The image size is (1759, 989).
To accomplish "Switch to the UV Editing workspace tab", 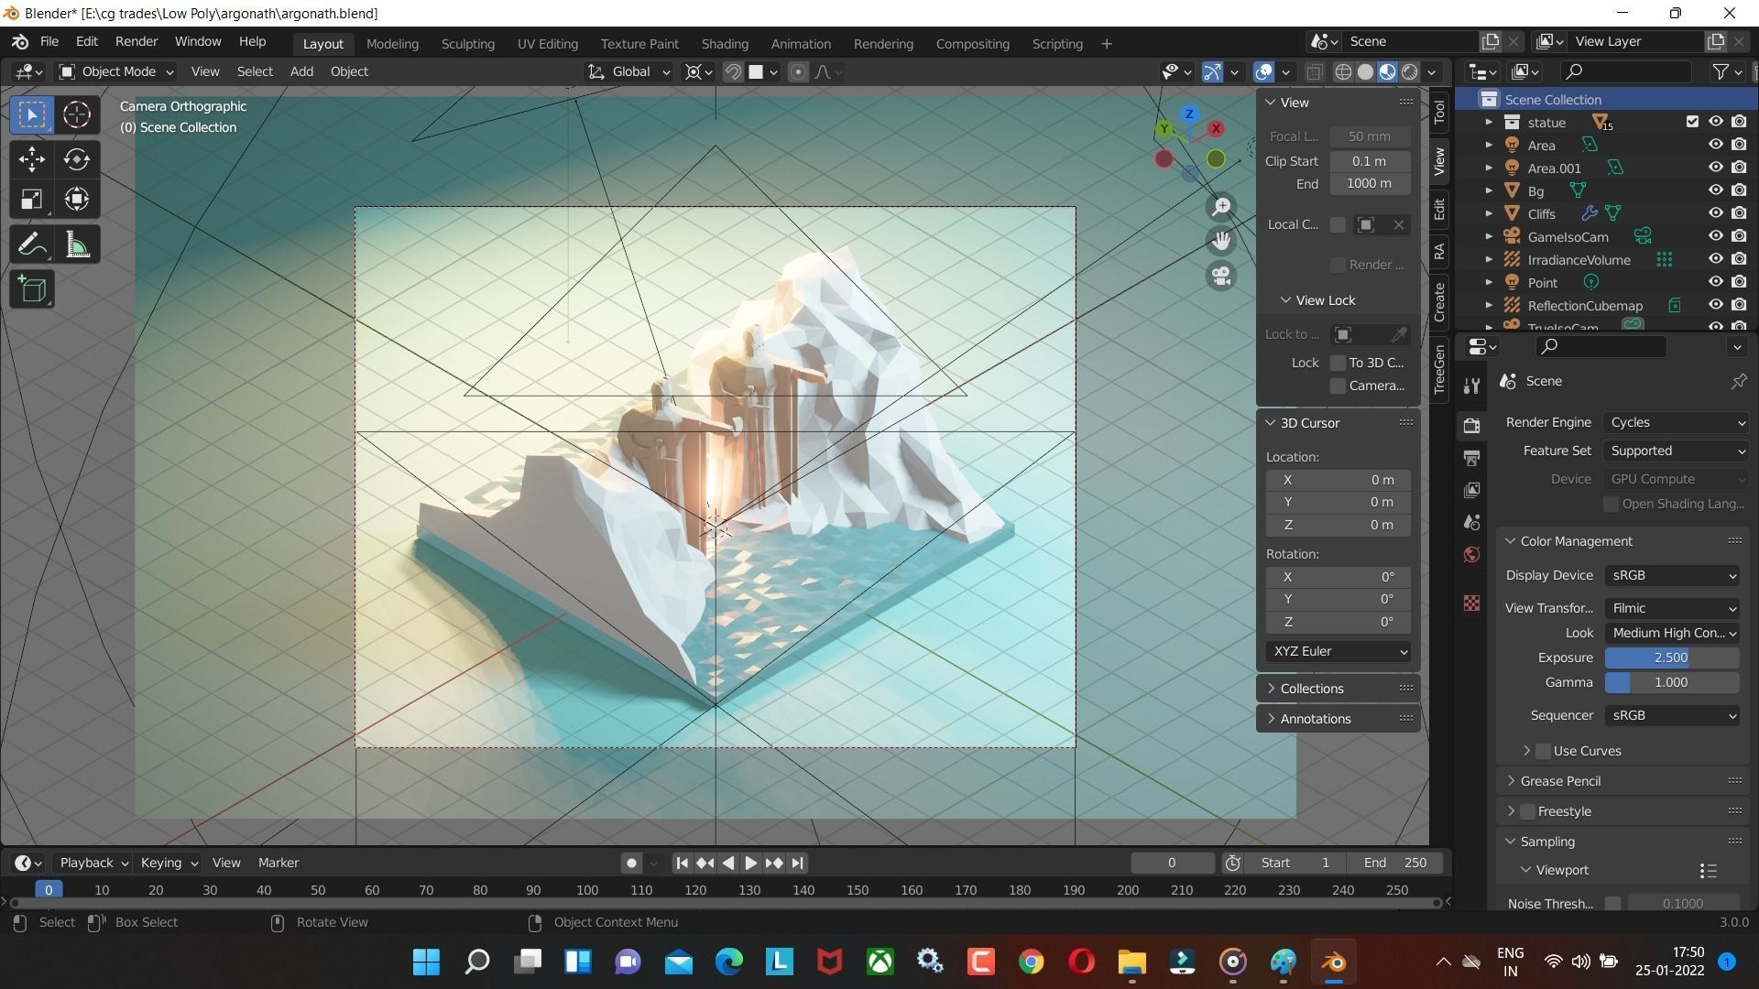I will [548, 43].
